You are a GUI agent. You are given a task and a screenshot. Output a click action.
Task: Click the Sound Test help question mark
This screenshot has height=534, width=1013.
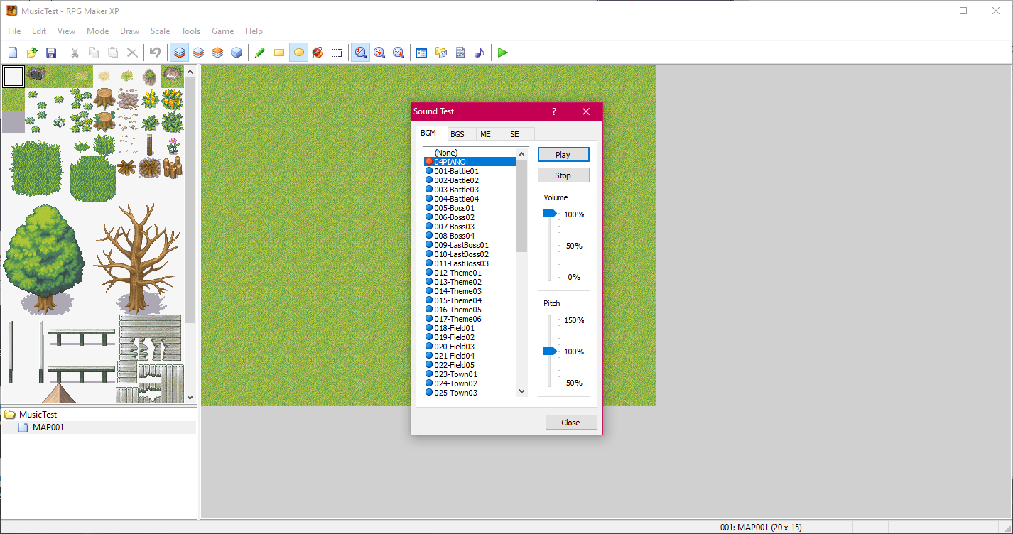coord(554,111)
